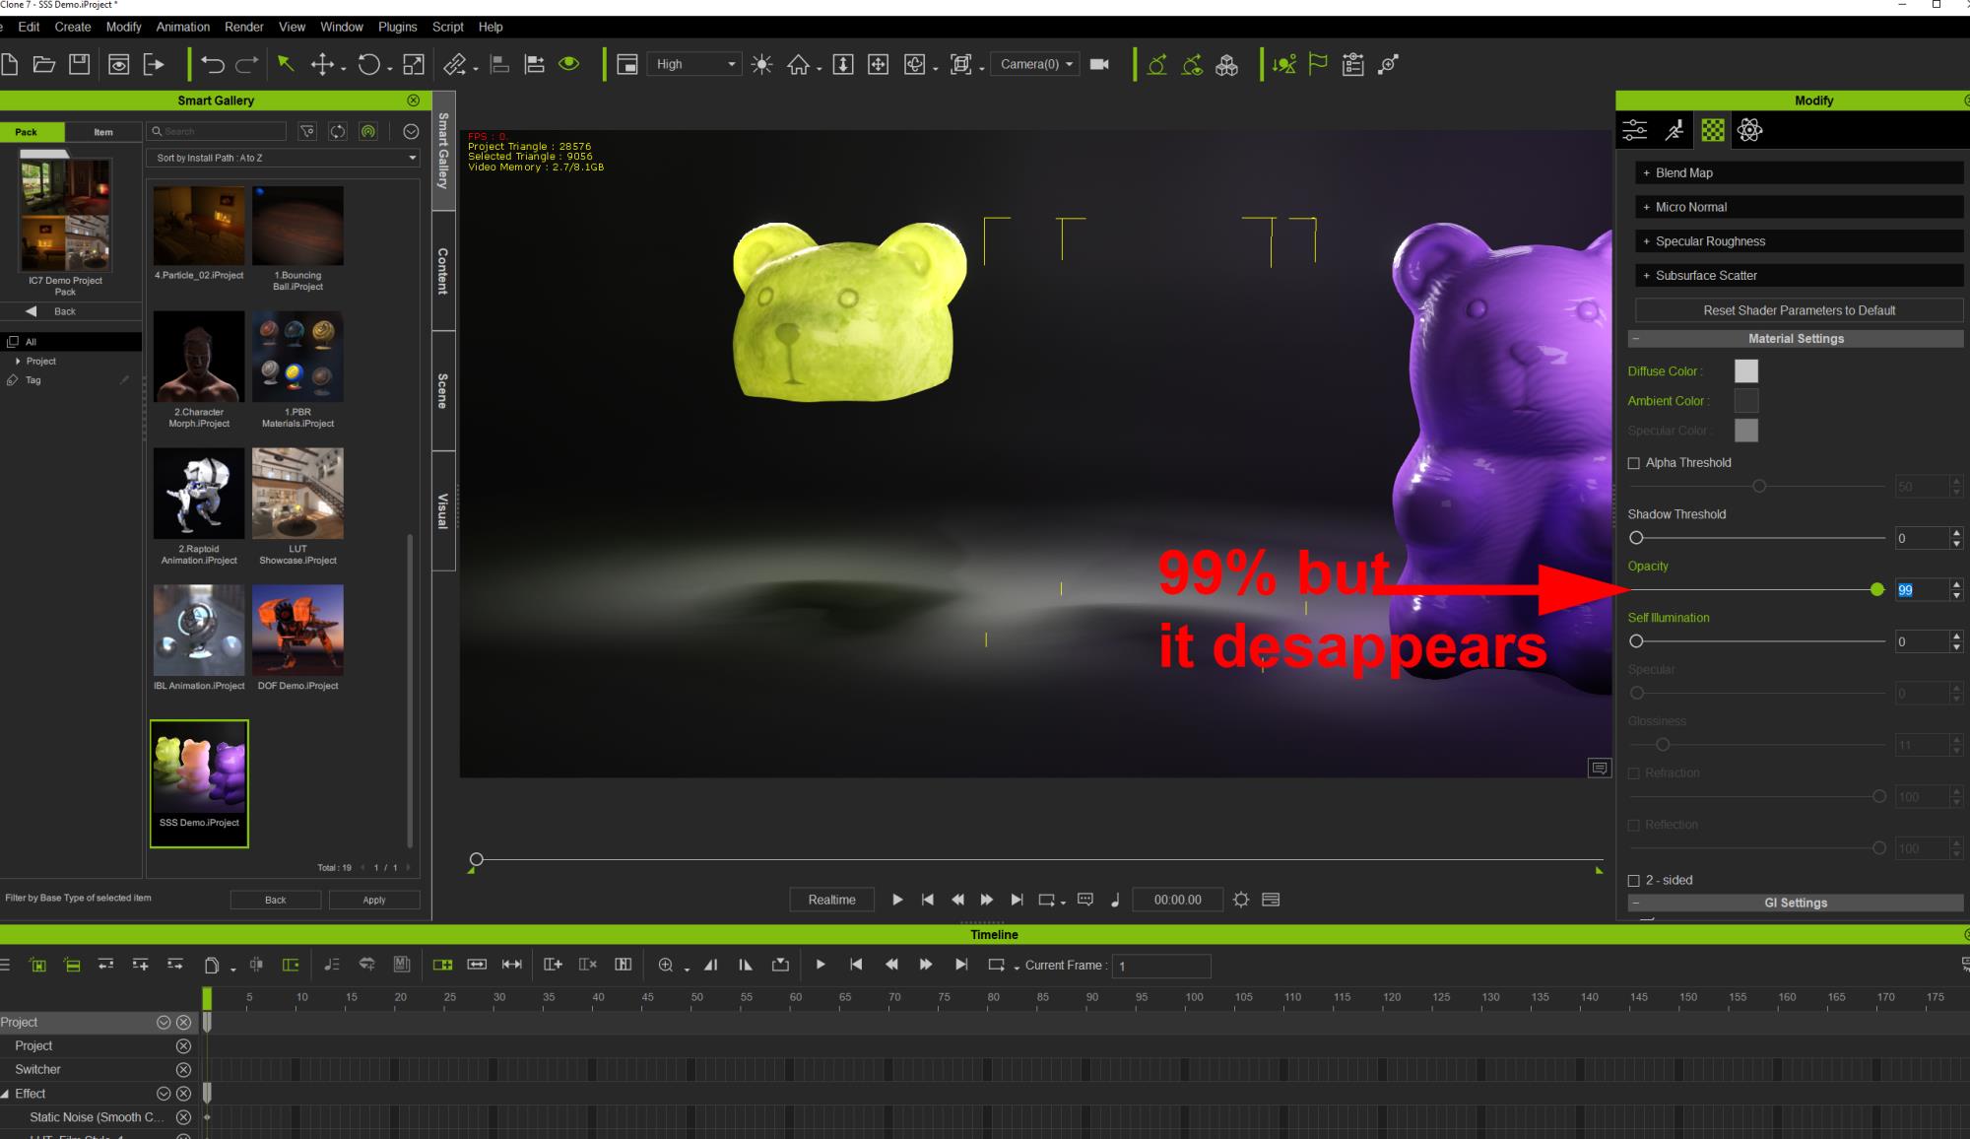Toggle the Realtime mode button

click(831, 900)
